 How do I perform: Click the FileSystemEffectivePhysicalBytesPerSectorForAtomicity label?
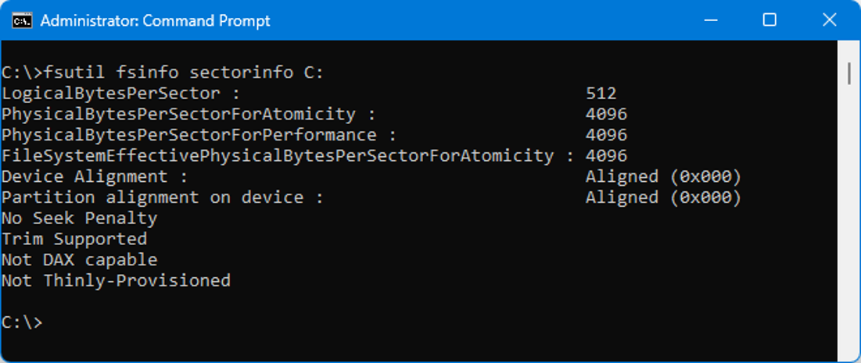pos(278,155)
